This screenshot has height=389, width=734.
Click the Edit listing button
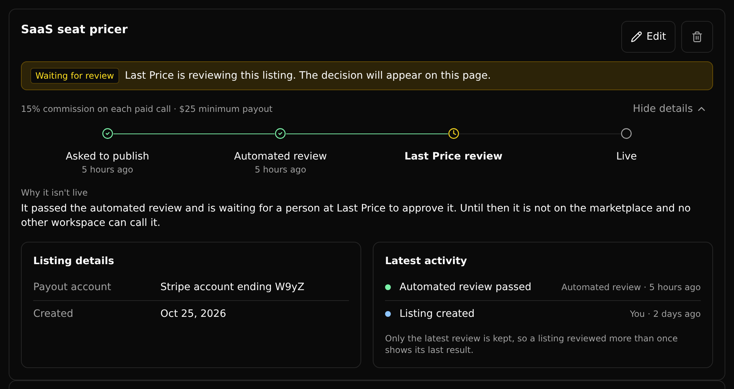[648, 37]
